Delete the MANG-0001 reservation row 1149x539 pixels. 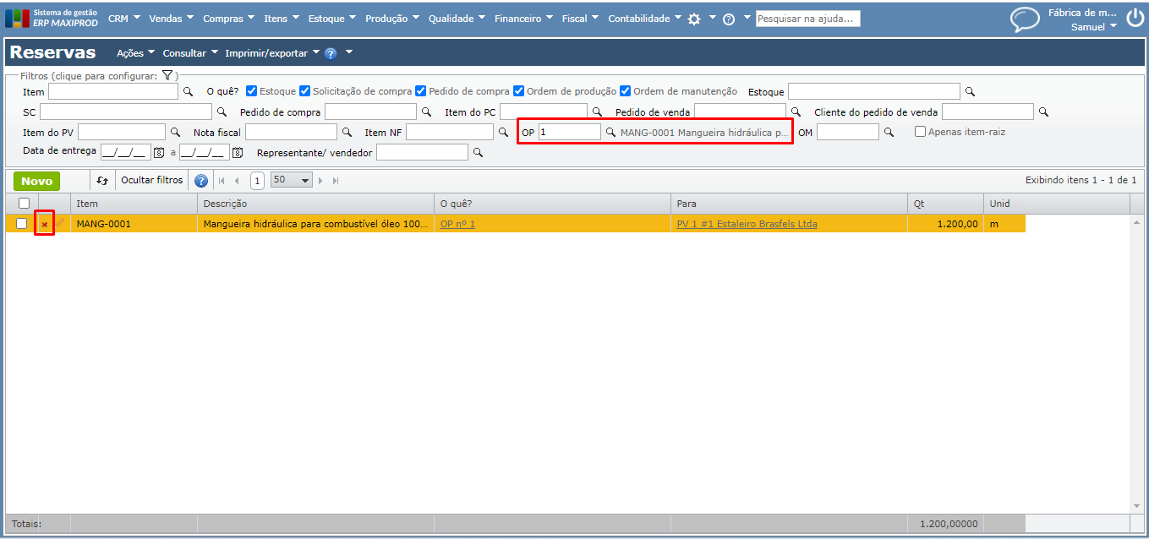(44, 224)
